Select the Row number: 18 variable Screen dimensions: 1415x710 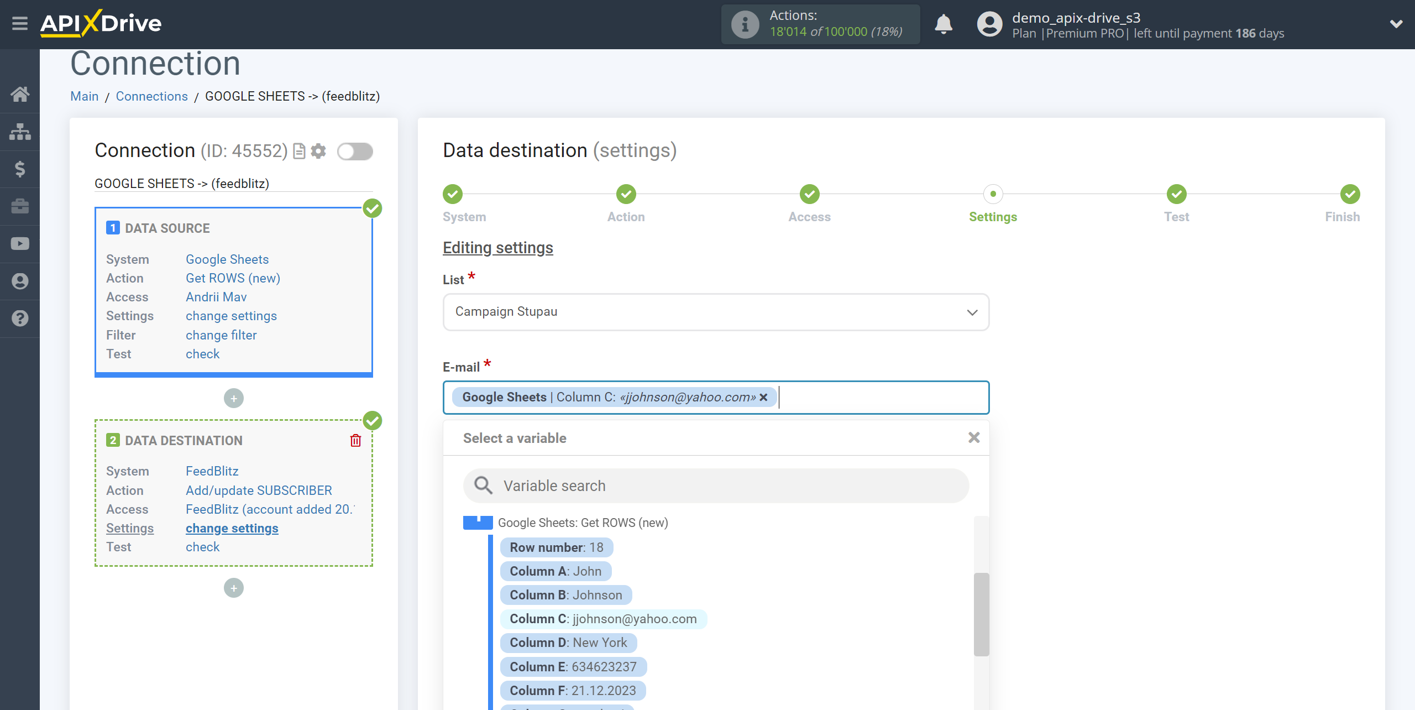pyautogui.click(x=557, y=547)
